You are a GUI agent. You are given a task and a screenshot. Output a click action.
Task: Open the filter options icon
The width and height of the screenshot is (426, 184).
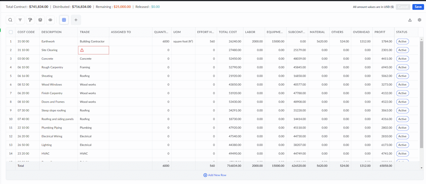pyautogui.click(x=20, y=20)
